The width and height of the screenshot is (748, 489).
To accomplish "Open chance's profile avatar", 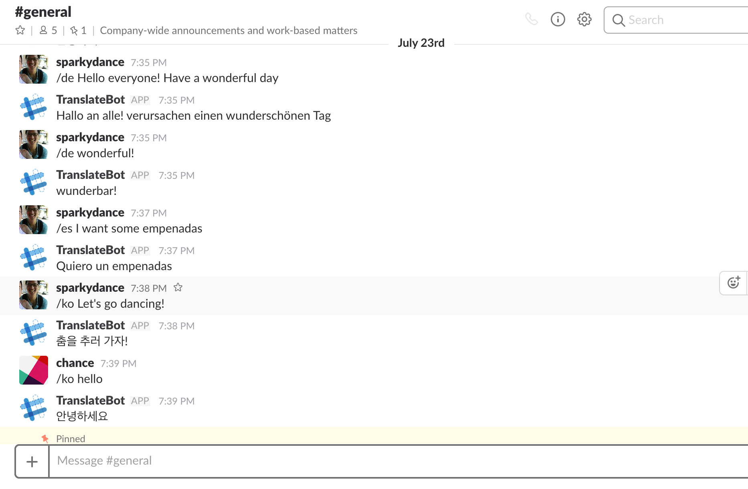I will tap(34, 370).
